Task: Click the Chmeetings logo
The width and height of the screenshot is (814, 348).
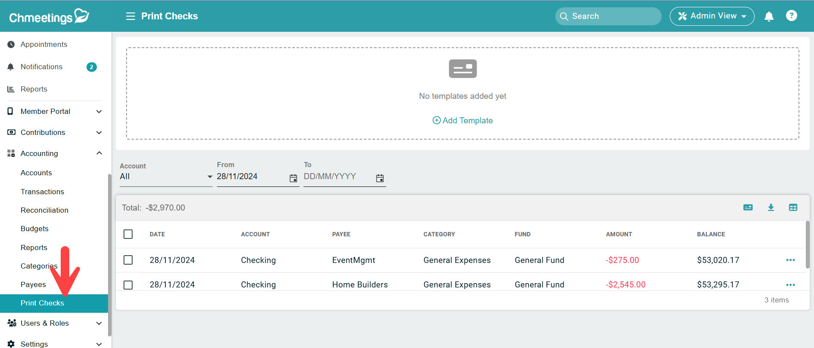Action: 49,17
